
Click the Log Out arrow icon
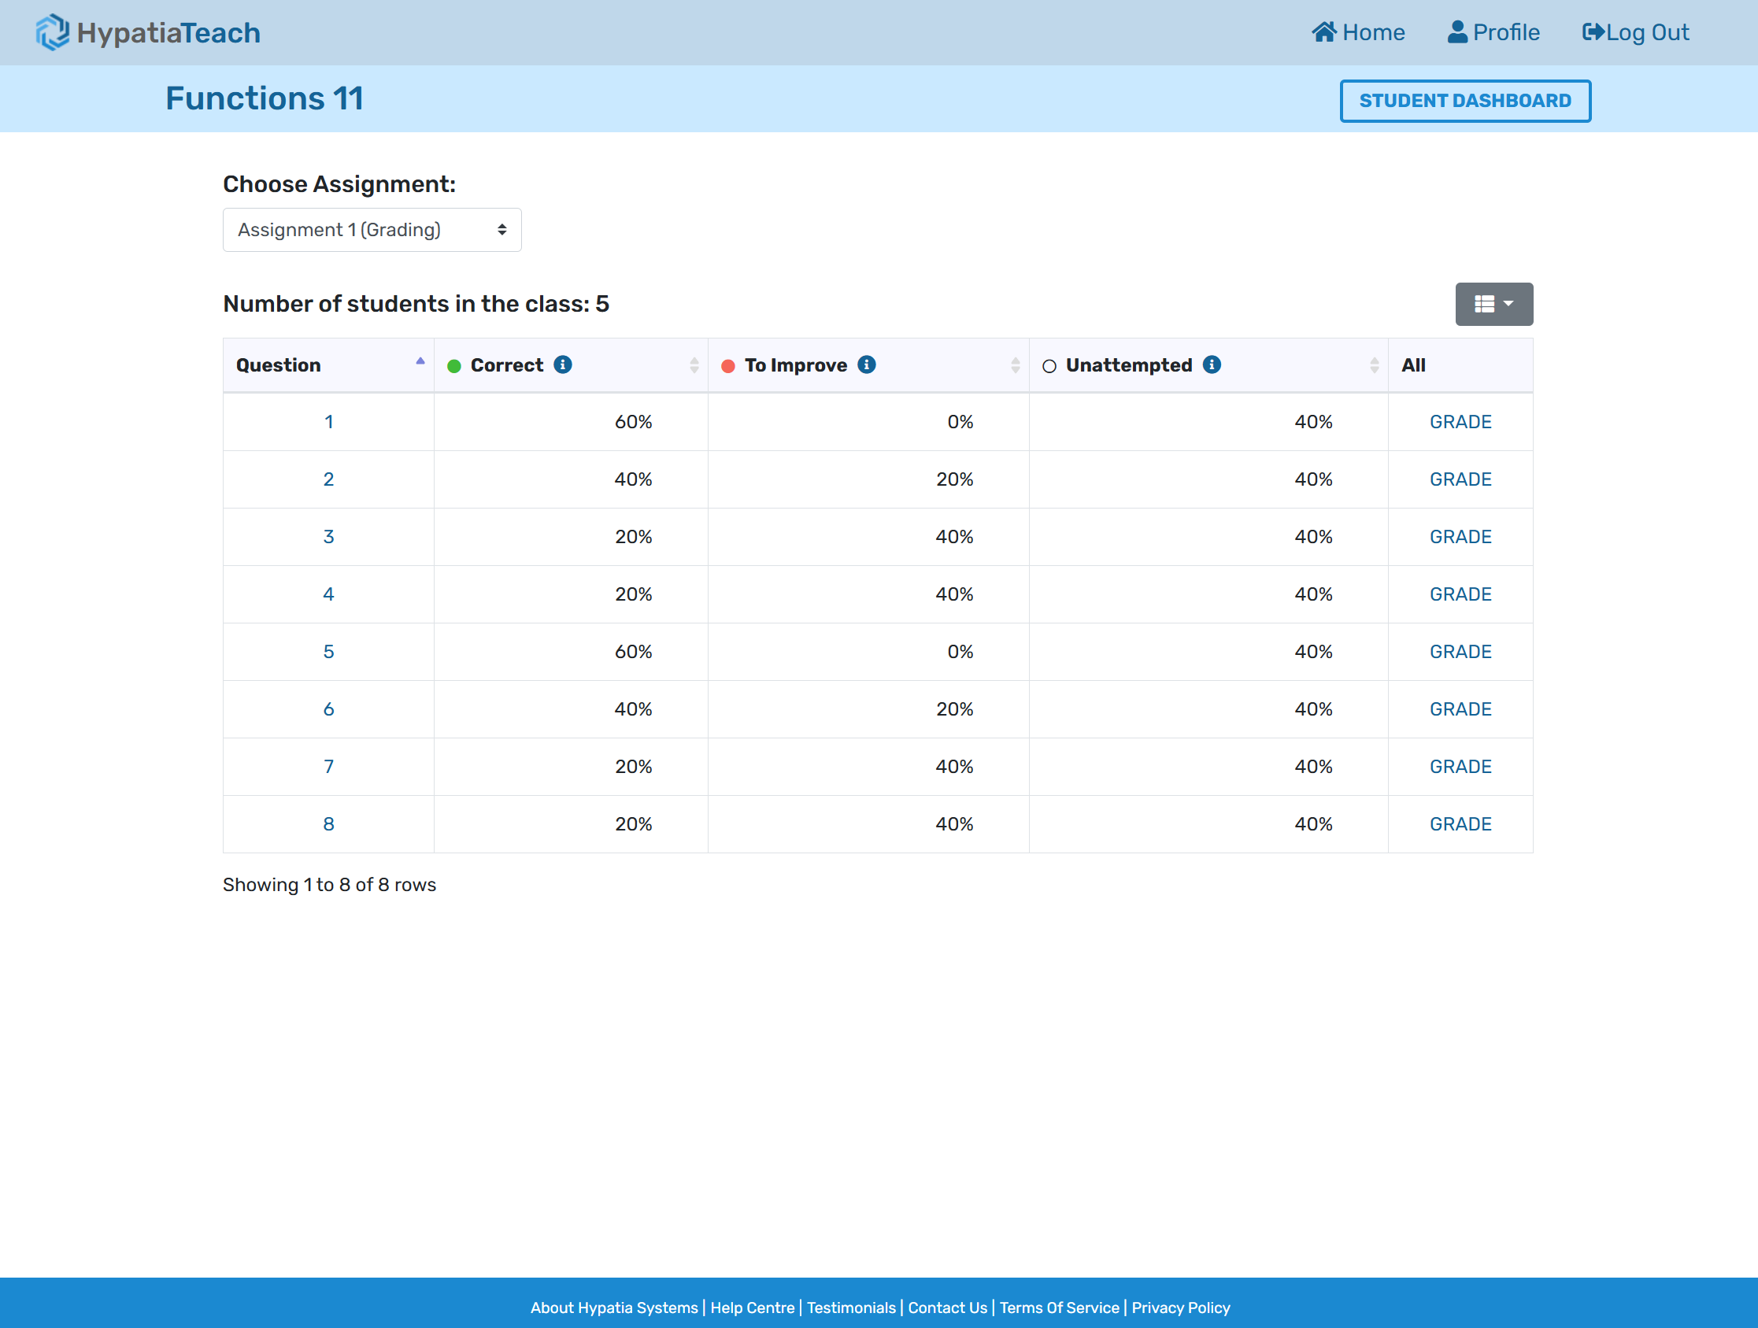click(x=1593, y=31)
